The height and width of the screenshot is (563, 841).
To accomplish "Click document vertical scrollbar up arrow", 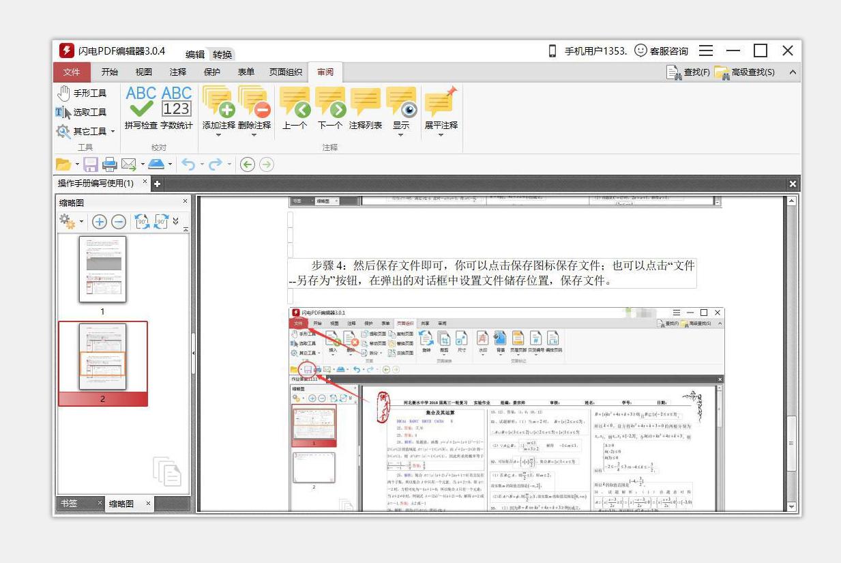I will click(791, 201).
